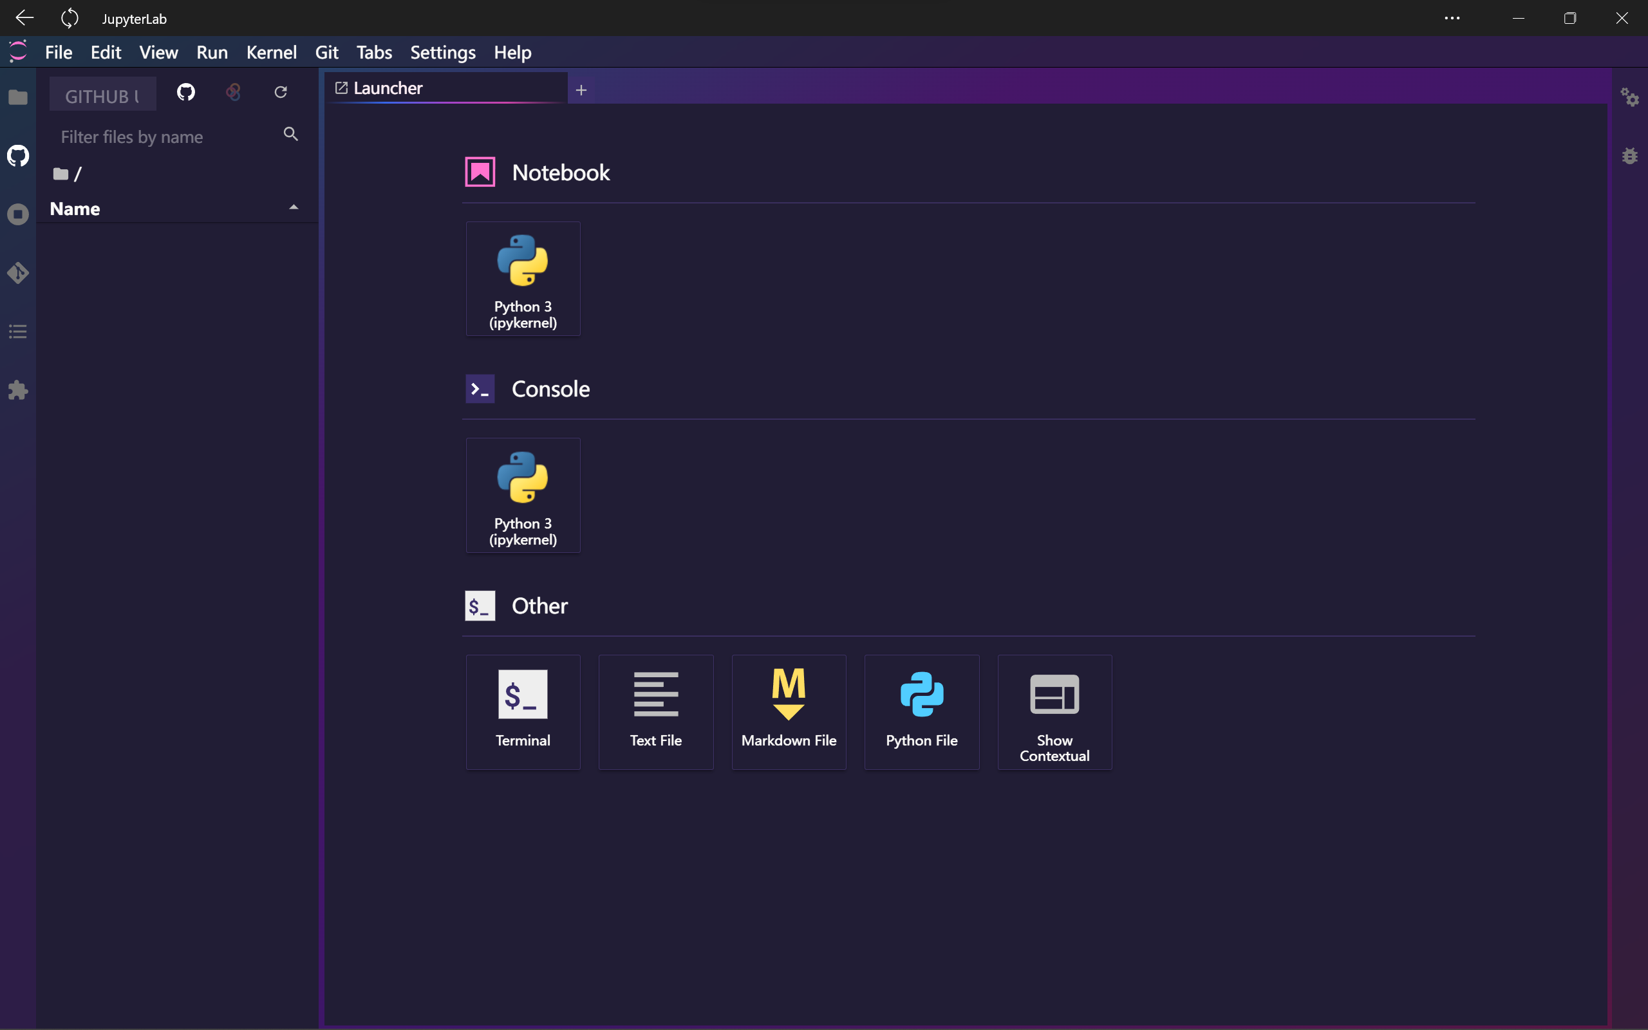Click the GitHub logo in browser toolbar
Screen dimensions: 1648x1030
[186, 92]
